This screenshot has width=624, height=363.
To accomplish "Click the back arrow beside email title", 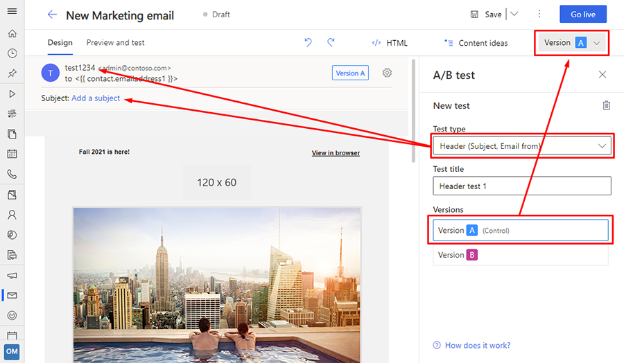I will 52,15.
